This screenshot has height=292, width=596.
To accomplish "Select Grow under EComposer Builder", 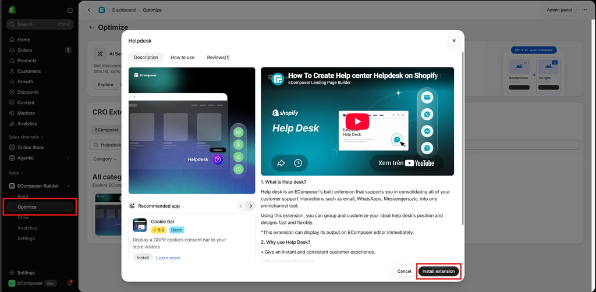I will 23,218.
